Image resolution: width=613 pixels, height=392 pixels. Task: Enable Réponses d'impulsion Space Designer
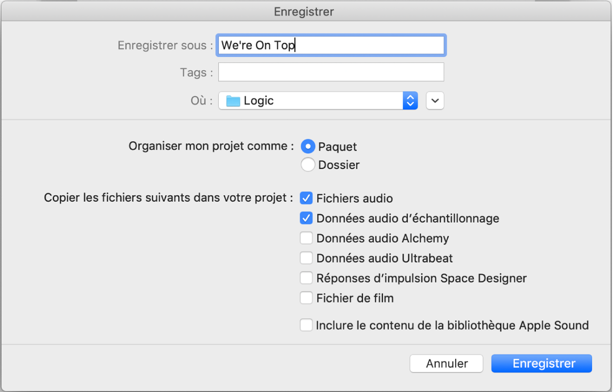point(306,278)
